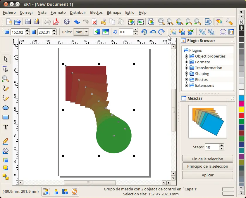Activate the Text tool
Viewport: 246px width, 198px height.
point(6,127)
